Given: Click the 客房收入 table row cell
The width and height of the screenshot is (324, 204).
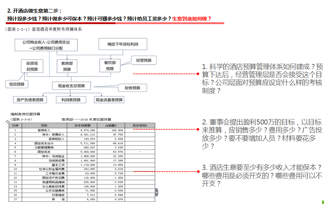Looking at the screenshot, I should pyautogui.click(x=44, y=130).
